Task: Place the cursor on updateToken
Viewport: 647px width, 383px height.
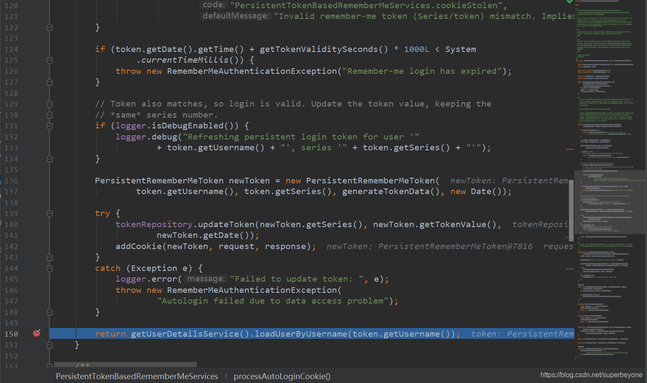Action: coord(226,225)
